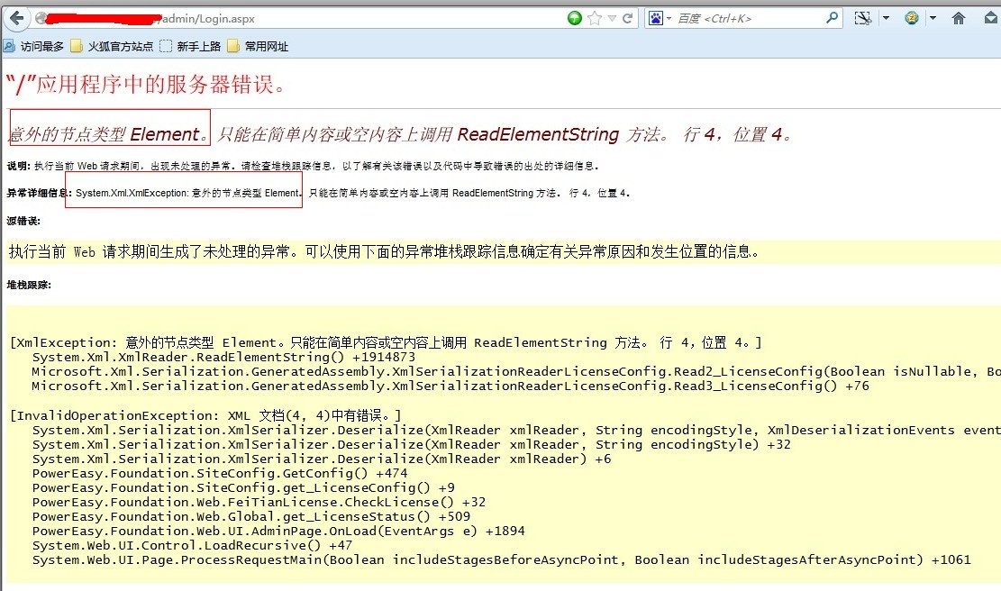
Task: Click the mail envelope icon in toolbar
Action: [989, 18]
